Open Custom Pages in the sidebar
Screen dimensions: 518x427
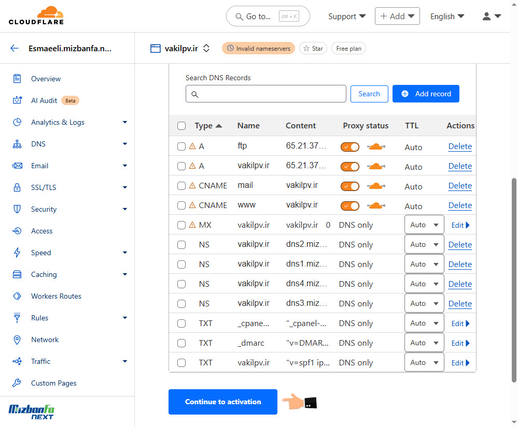[54, 383]
